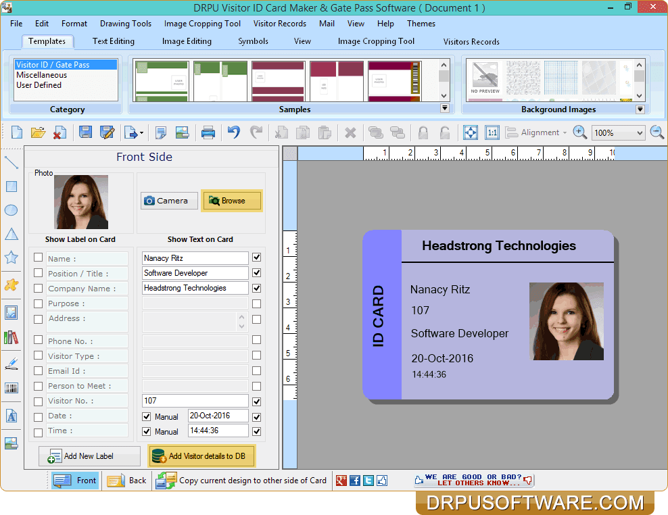The width and height of the screenshot is (668, 515).
Task: Open the Background Images dropdown arrow
Action: pos(640,107)
